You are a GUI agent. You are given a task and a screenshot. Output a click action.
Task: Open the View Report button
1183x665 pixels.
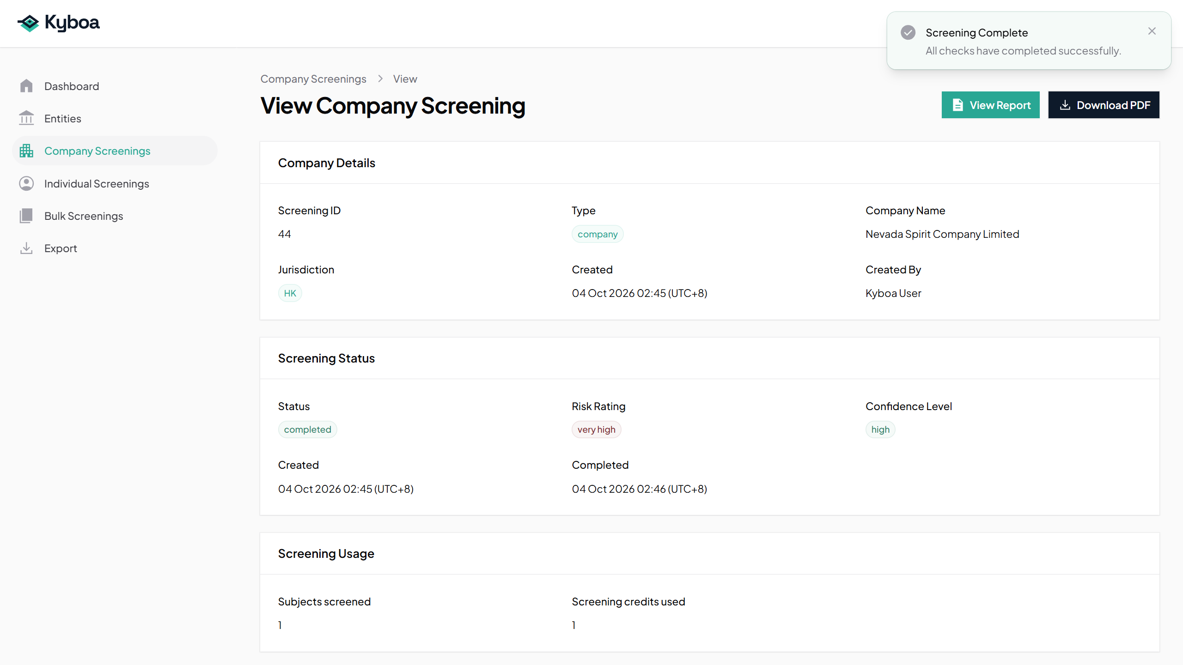point(990,105)
